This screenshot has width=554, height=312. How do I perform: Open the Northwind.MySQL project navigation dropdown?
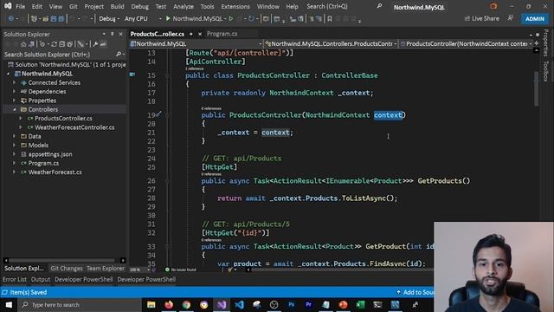point(196,44)
